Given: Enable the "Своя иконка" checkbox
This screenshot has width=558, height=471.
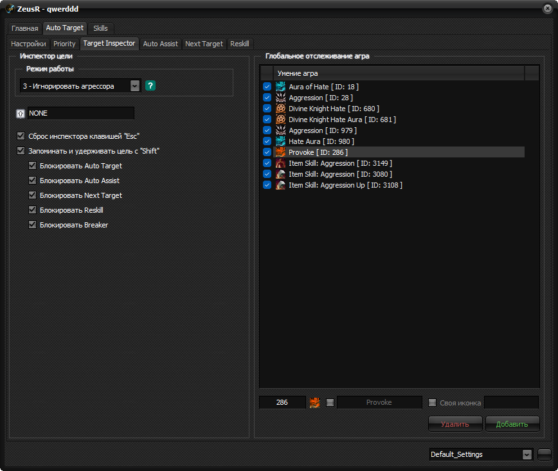Looking at the screenshot, I should point(432,402).
